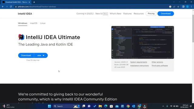Toggle the browser side panel icon
This screenshot has height=109, width=194.
(x=183, y=7)
